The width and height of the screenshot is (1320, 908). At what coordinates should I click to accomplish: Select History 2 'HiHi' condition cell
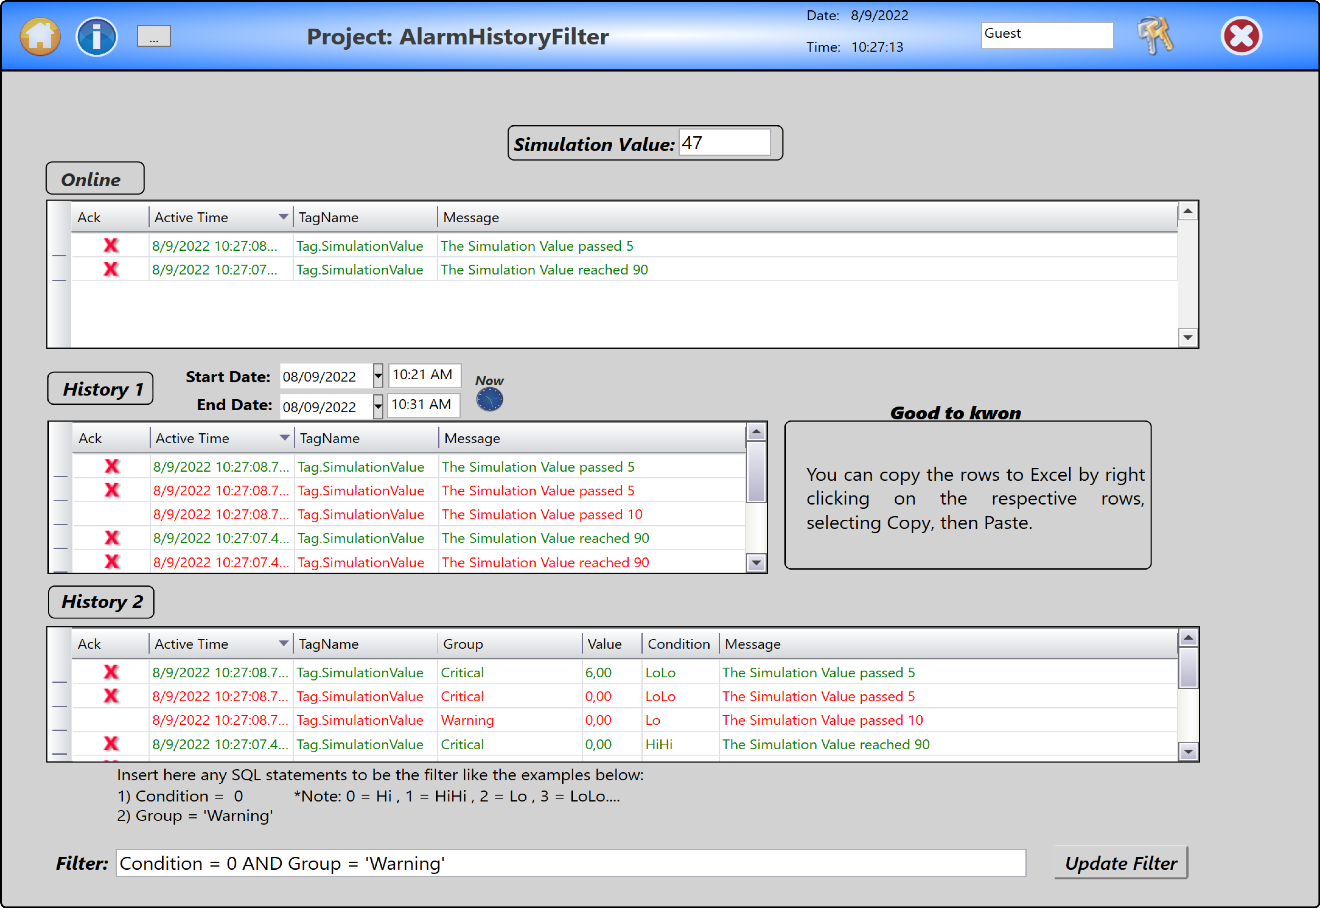click(681, 744)
